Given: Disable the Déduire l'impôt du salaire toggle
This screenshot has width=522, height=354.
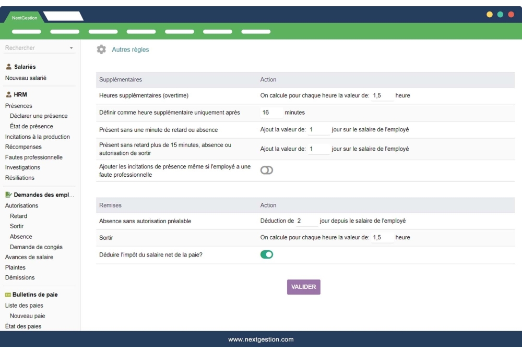Looking at the screenshot, I should [x=266, y=254].
